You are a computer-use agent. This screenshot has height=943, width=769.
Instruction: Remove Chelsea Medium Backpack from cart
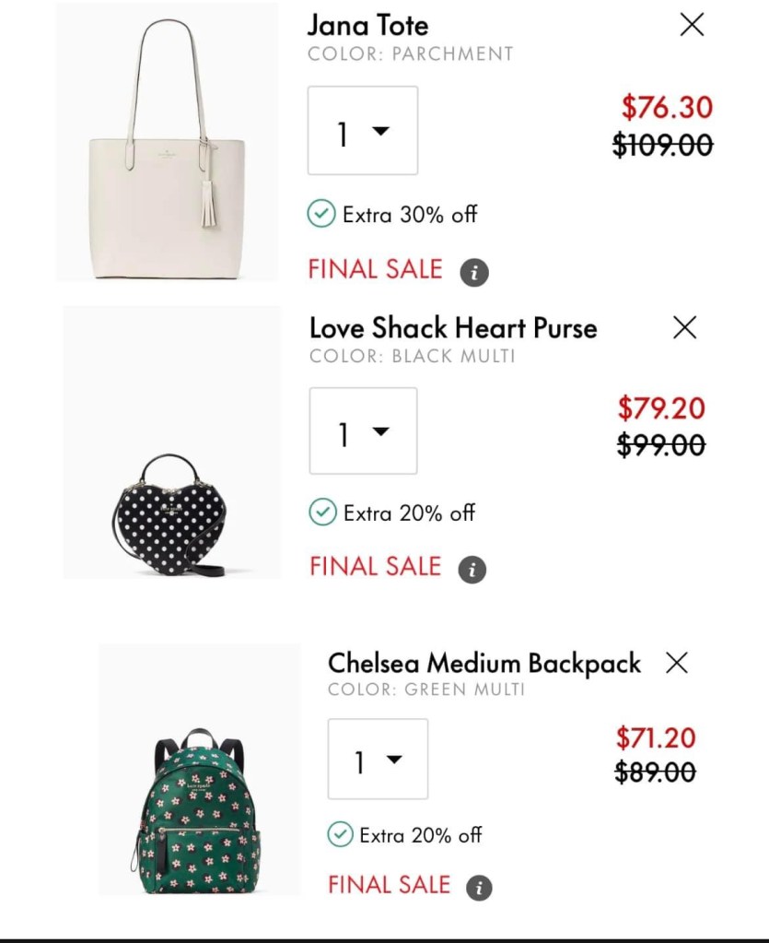pos(677,662)
